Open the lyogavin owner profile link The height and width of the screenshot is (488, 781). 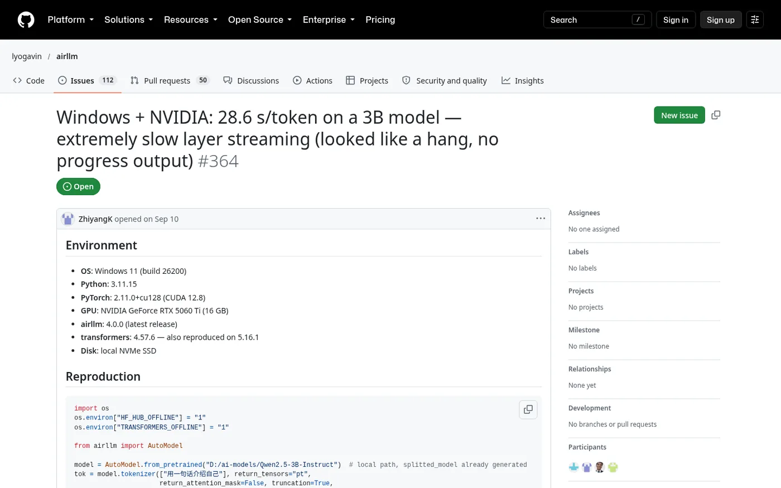(27, 56)
